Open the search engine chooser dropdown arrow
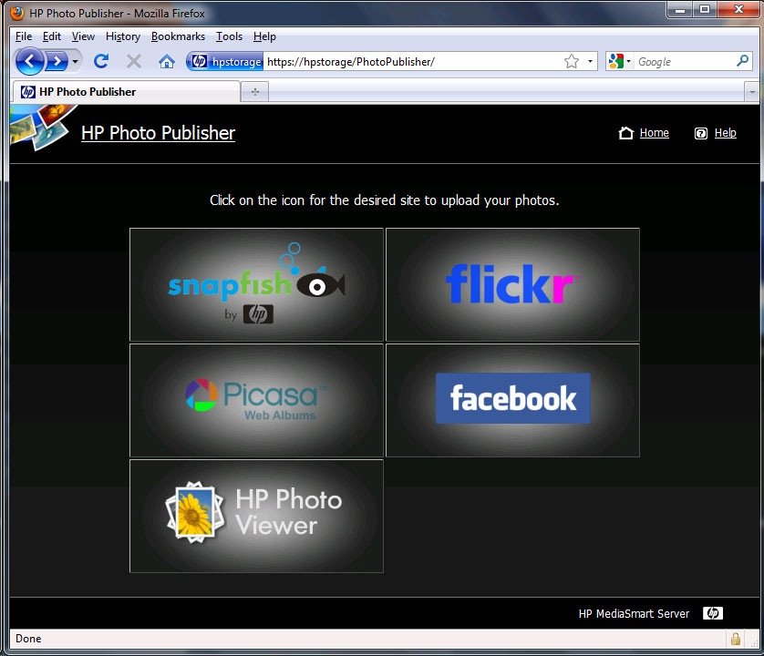 point(628,61)
